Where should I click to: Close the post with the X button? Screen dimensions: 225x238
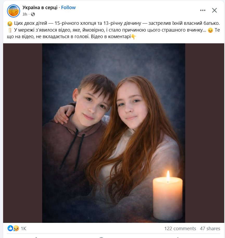[x=214, y=10]
